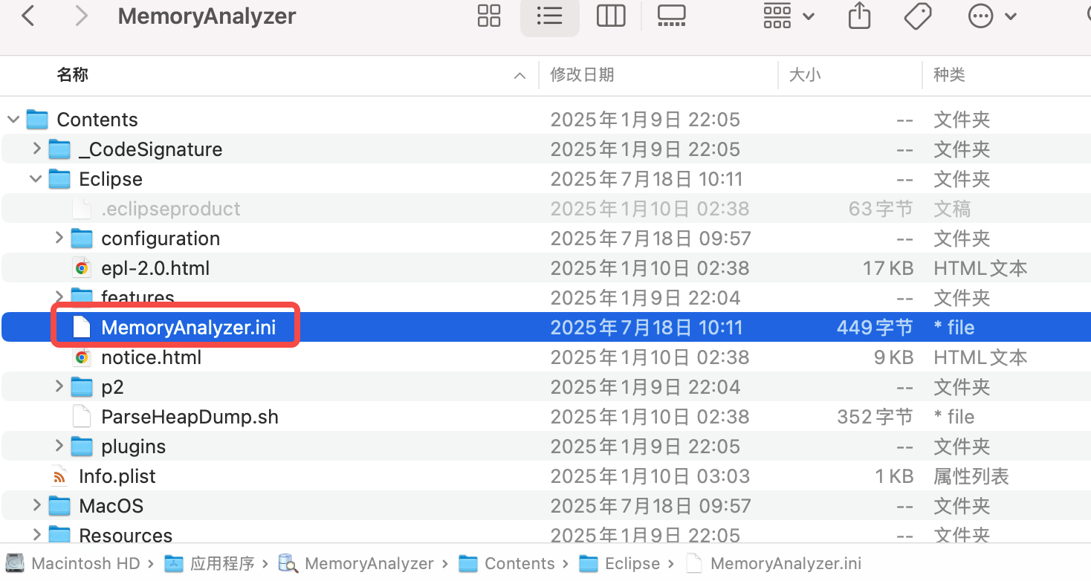This screenshot has height=581, width=1091.
Task: Collapse the Eclipse folder
Action: point(36,179)
